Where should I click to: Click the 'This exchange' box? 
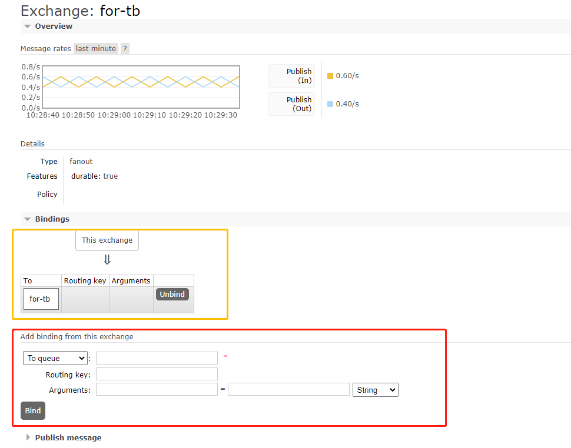coord(107,240)
